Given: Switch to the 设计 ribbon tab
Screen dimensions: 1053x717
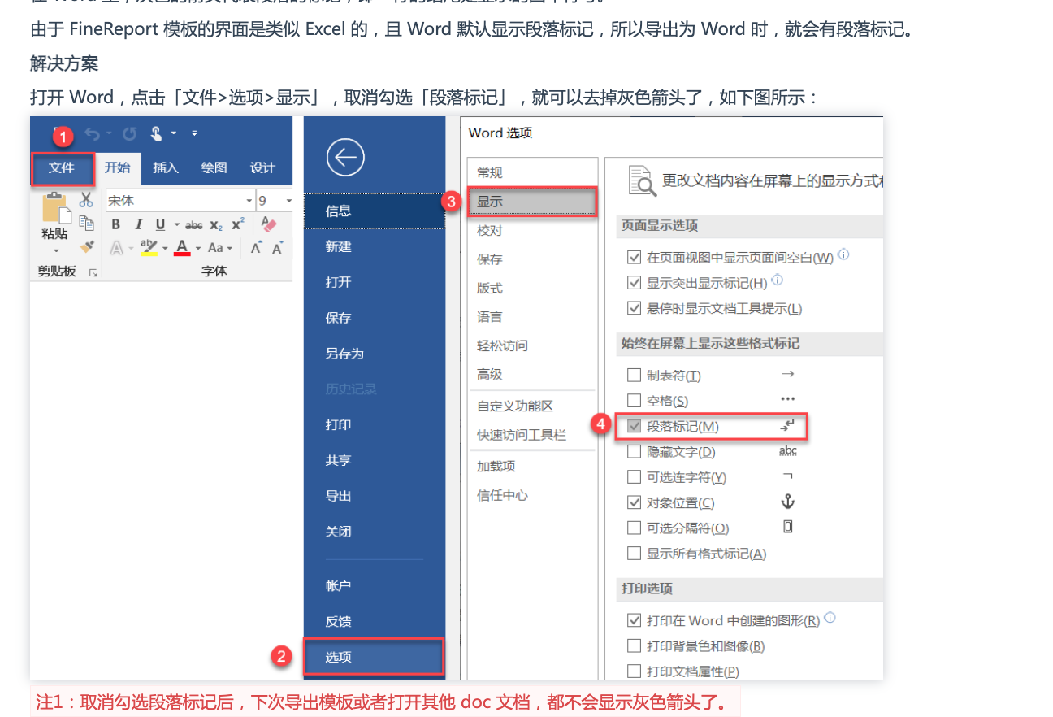Looking at the screenshot, I should tap(262, 168).
